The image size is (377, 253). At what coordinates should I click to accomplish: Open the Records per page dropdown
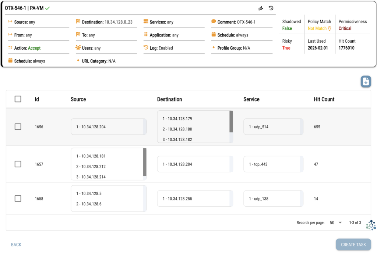[x=336, y=222]
